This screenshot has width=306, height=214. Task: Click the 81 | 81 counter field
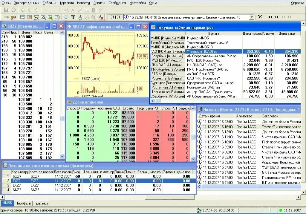[x=115, y=17]
